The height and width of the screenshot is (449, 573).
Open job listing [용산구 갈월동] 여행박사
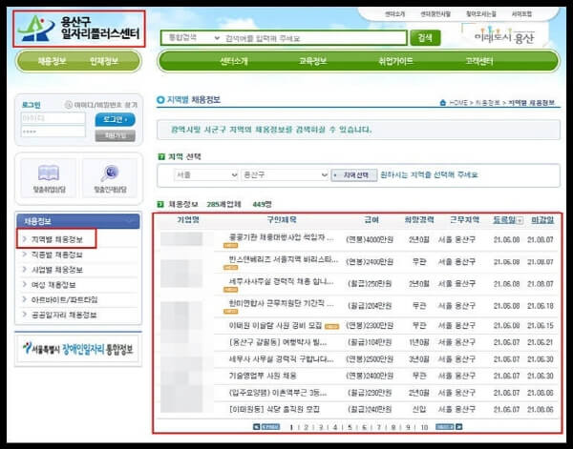pyautogui.click(x=278, y=342)
